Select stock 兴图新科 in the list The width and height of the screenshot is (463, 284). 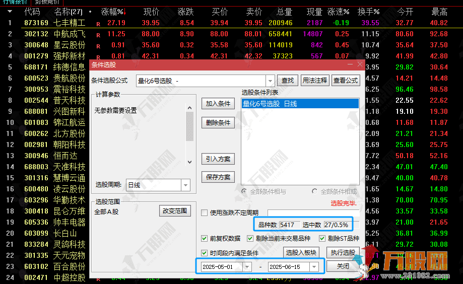(70, 111)
